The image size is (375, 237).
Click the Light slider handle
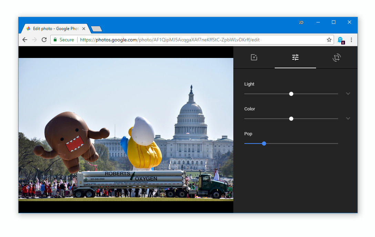(x=291, y=94)
